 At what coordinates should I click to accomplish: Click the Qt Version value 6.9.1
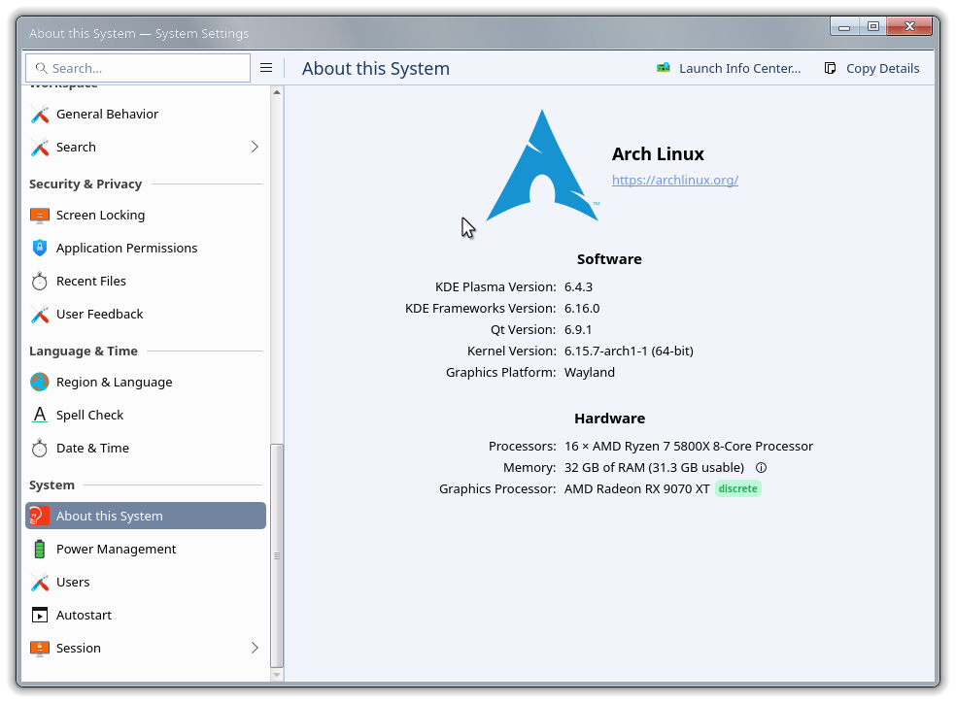(578, 329)
